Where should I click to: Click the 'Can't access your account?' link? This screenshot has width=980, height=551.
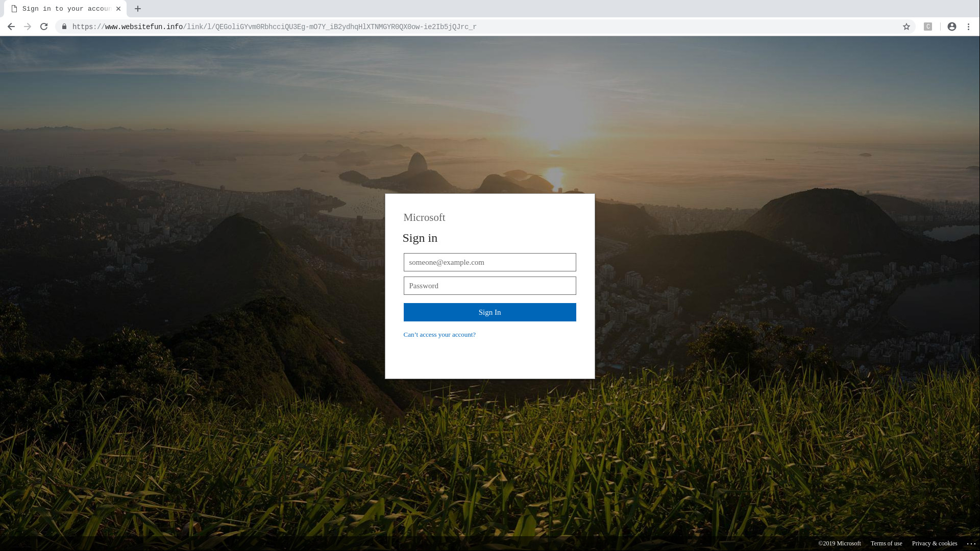point(439,334)
